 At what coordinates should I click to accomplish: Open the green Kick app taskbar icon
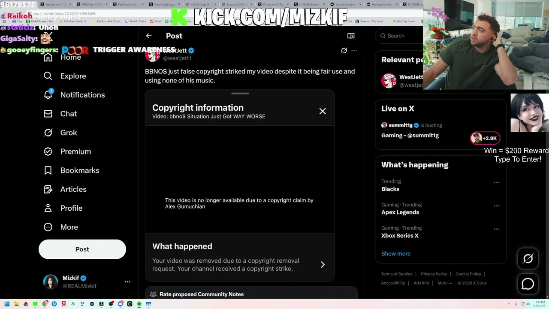tap(35, 304)
